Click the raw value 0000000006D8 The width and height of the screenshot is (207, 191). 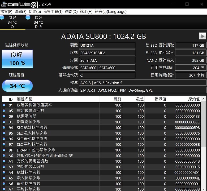(187, 128)
